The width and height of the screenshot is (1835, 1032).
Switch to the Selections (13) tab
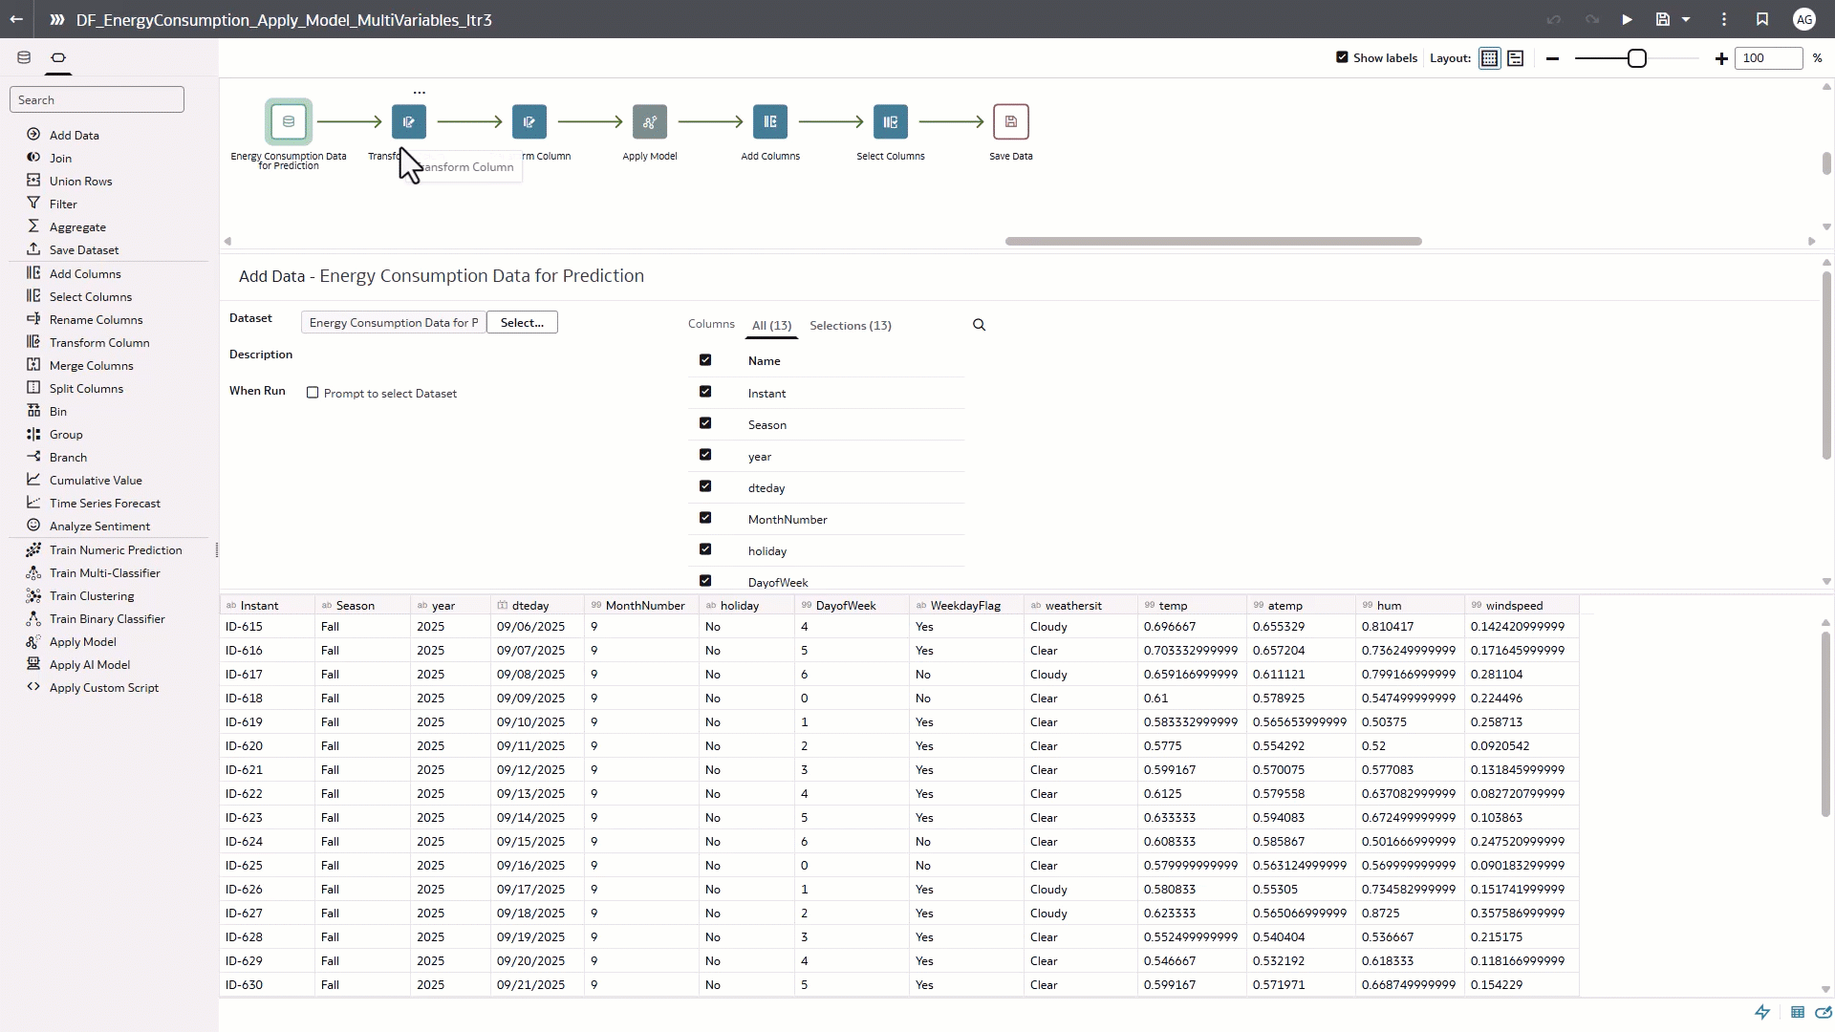(851, 326)
